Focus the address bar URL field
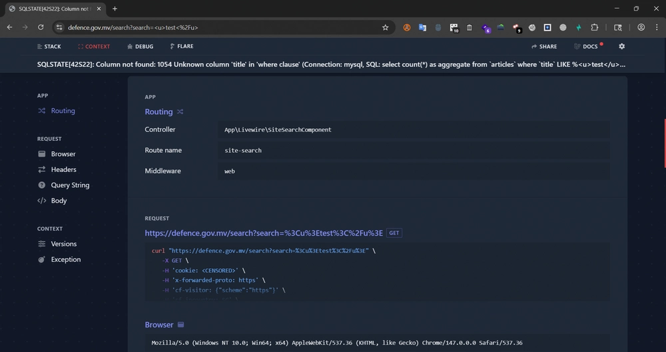The image size is (666, 352). tap(221, 27)
